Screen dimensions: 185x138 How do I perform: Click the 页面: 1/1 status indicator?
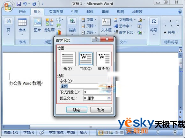pyautogui.click(x=11, y=133)
